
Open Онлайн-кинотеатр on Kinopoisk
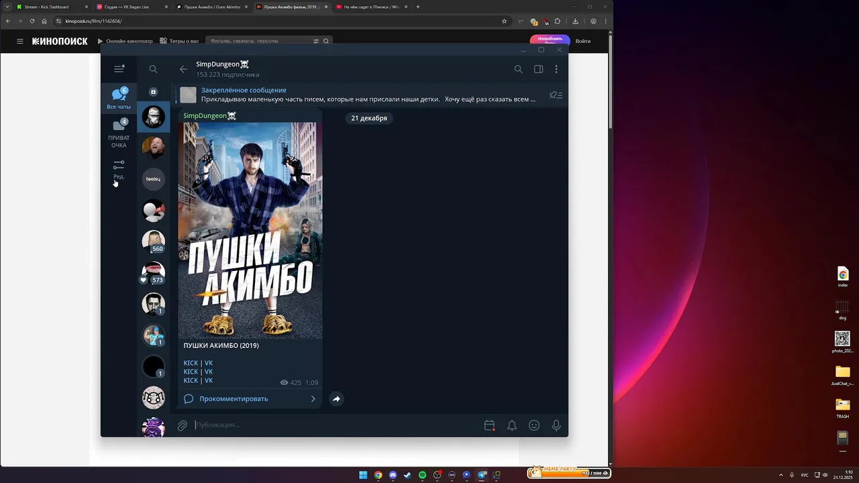tap(125, 41)
